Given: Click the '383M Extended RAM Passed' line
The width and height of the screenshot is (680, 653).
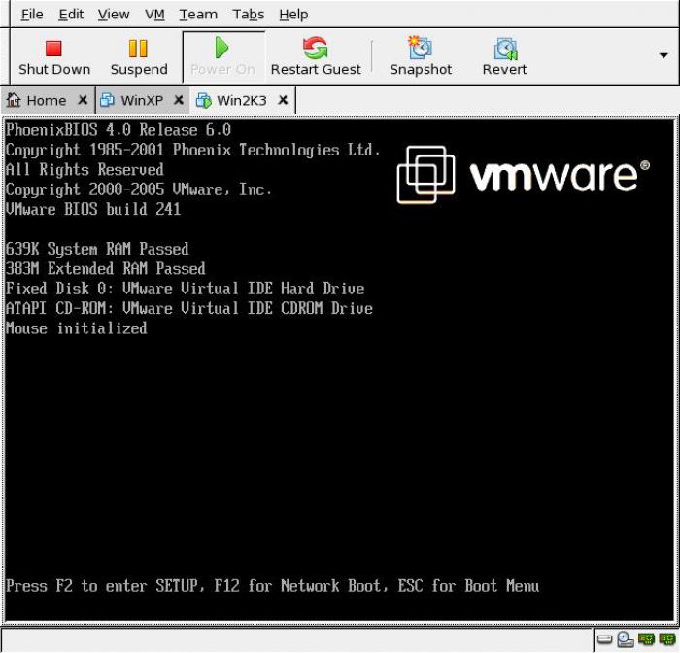Looking at the screenshot, I should point(105,269).
